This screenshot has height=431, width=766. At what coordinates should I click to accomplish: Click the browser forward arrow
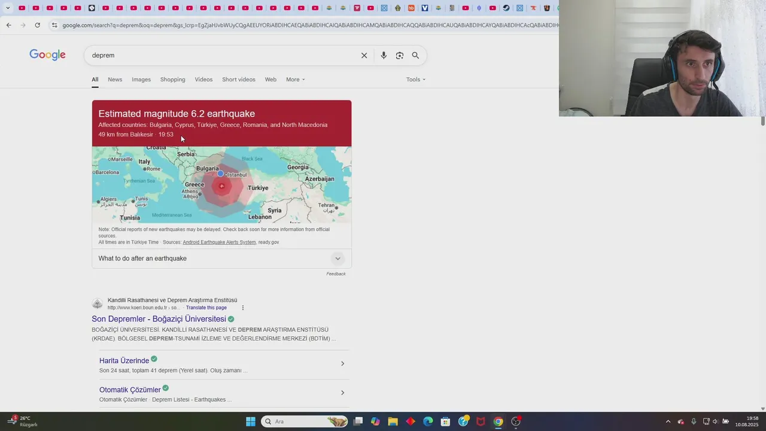pyautogui.click(x=23, y=25)
